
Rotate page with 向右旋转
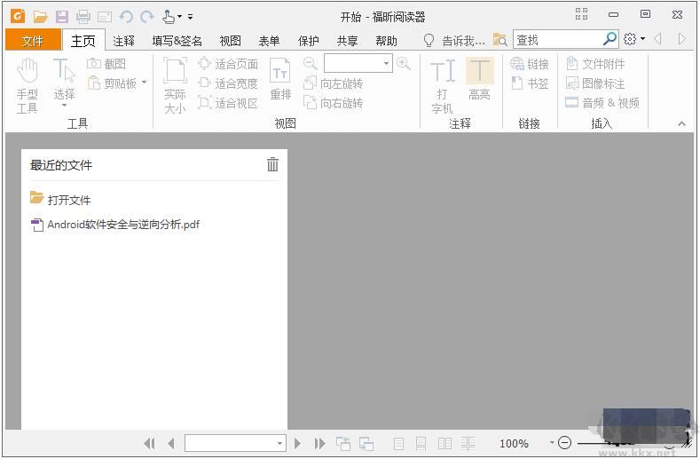pos(333,103)
